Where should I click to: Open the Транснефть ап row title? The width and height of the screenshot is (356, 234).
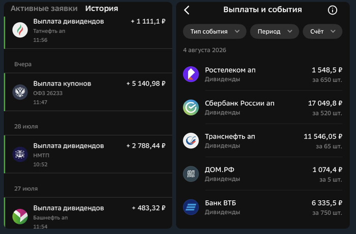coord(230,136)
